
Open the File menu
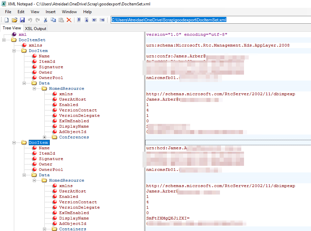(x=8, y=12)
